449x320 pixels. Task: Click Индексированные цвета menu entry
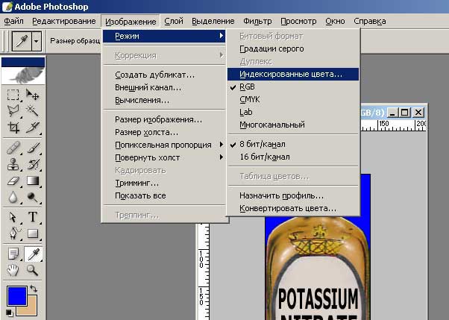[x=291, y=74]
